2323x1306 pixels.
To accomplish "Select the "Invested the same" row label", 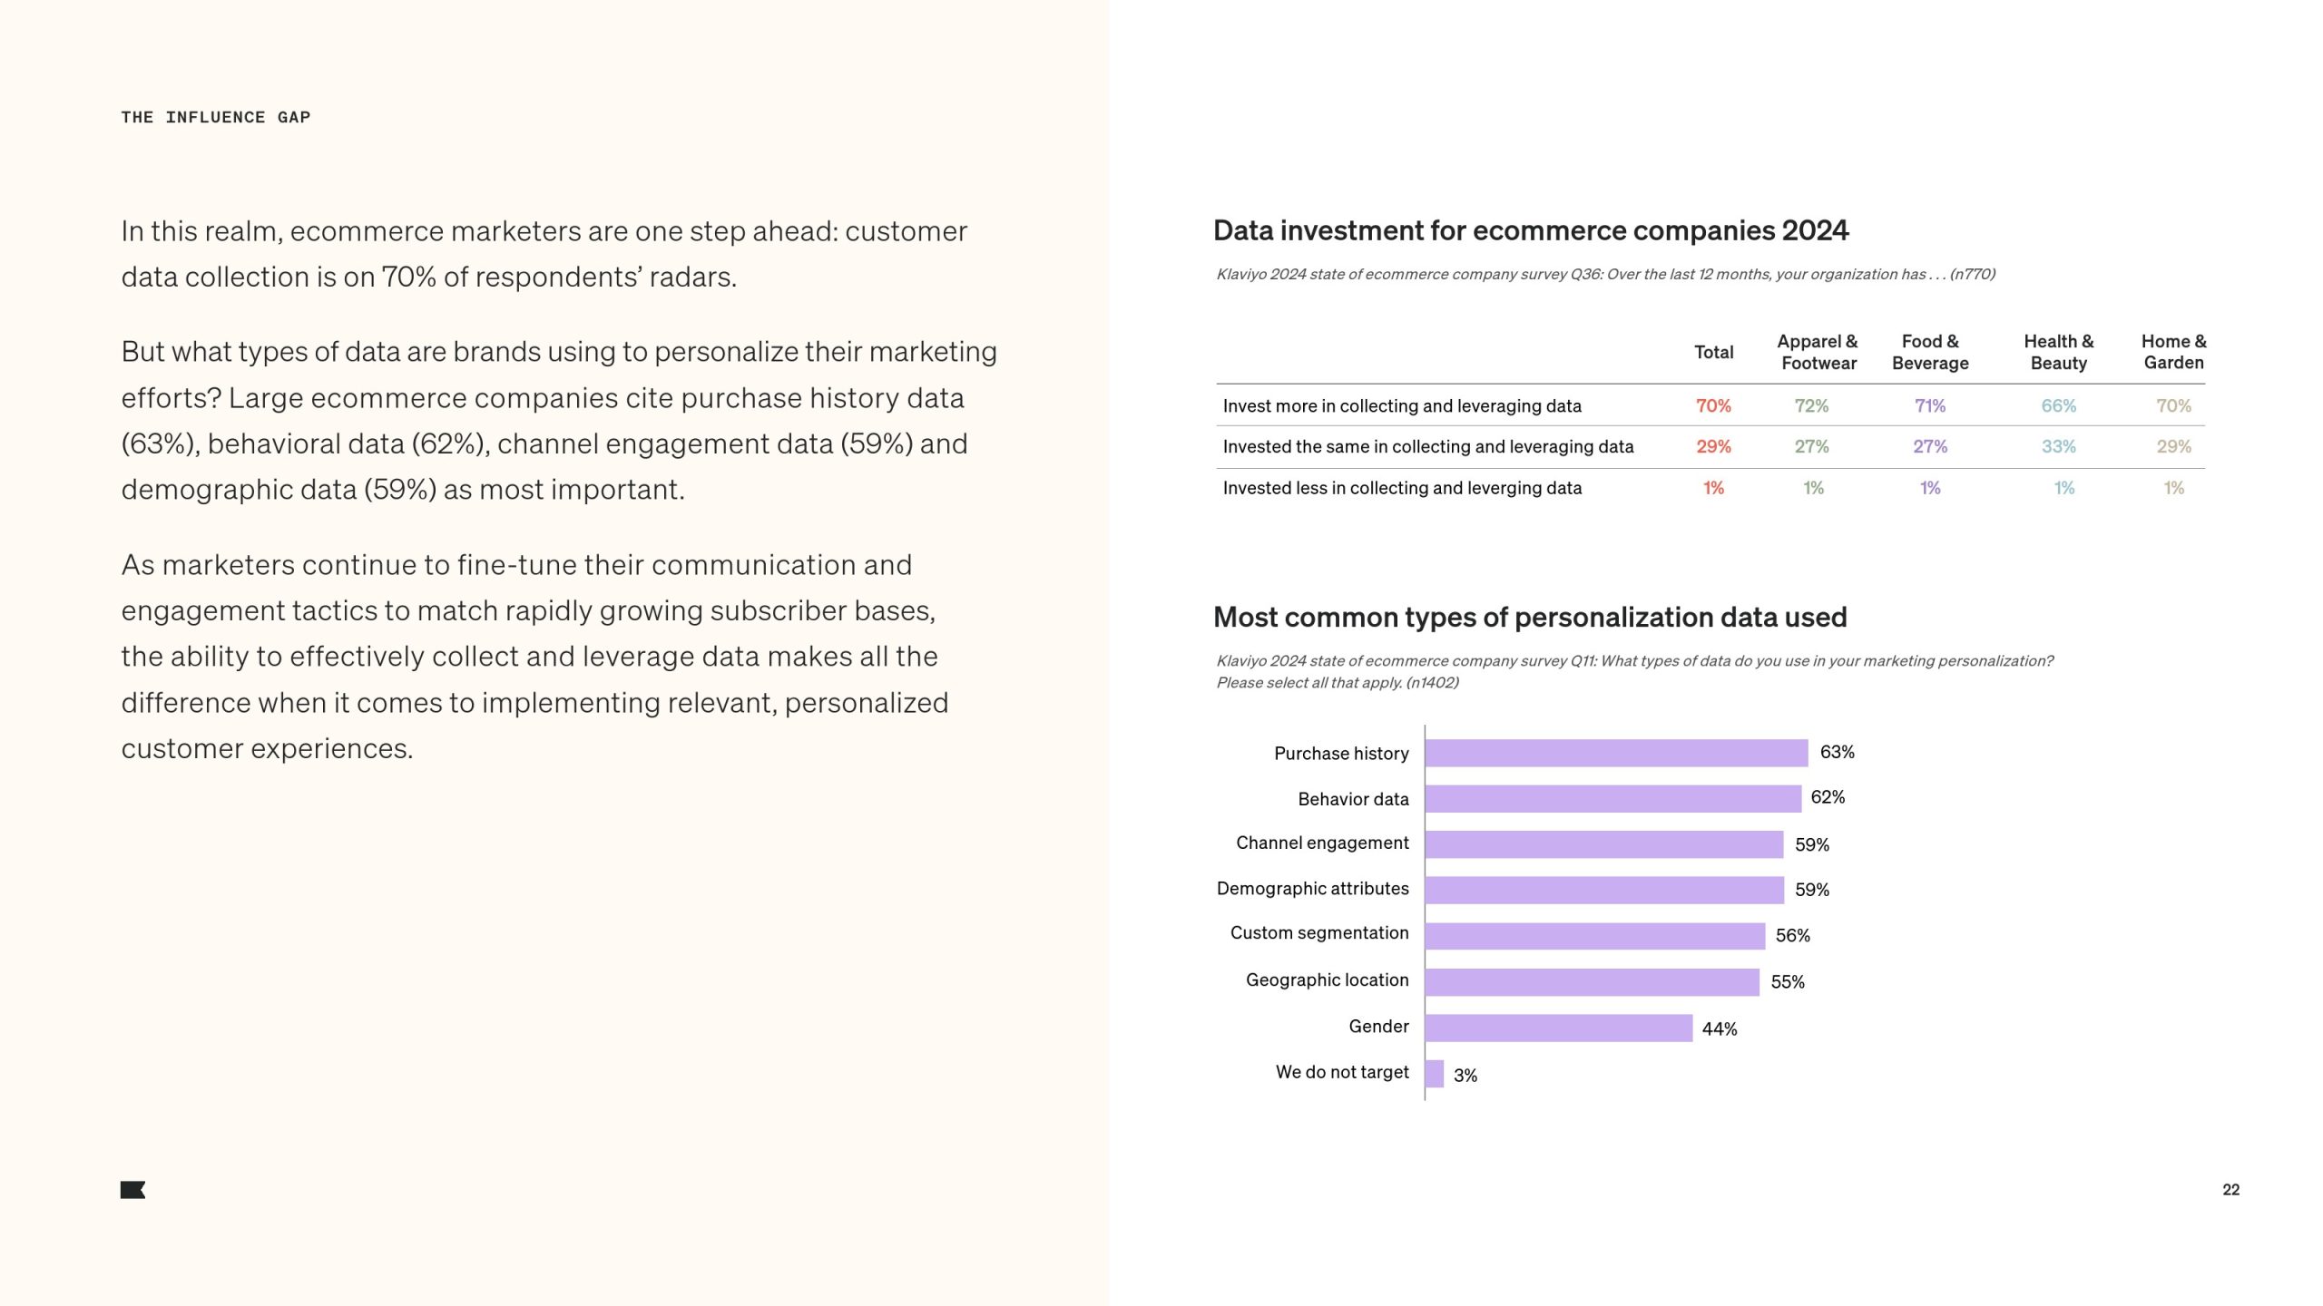I will 1427,447.
